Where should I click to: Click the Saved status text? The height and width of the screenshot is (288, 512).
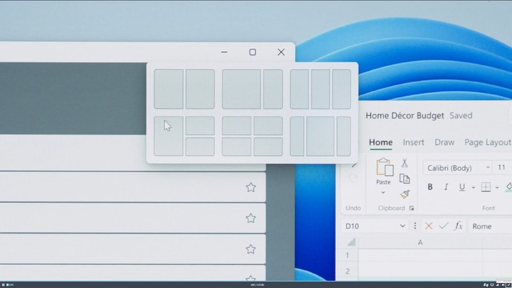[461, 116]
